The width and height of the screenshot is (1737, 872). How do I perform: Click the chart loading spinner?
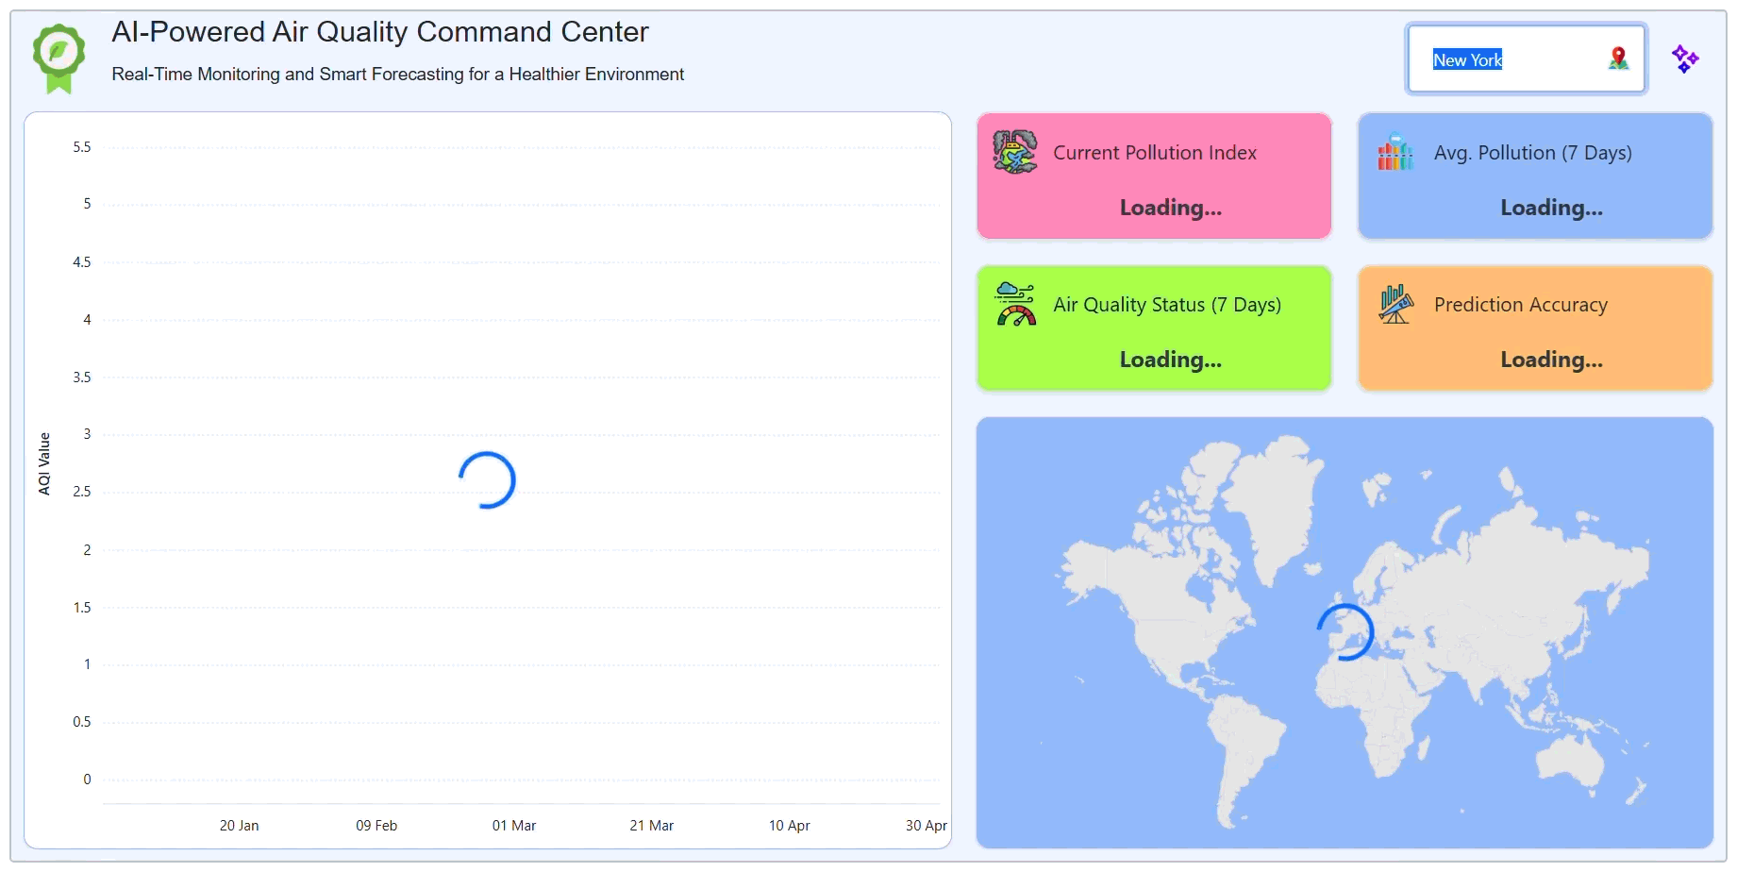point(487,479)
